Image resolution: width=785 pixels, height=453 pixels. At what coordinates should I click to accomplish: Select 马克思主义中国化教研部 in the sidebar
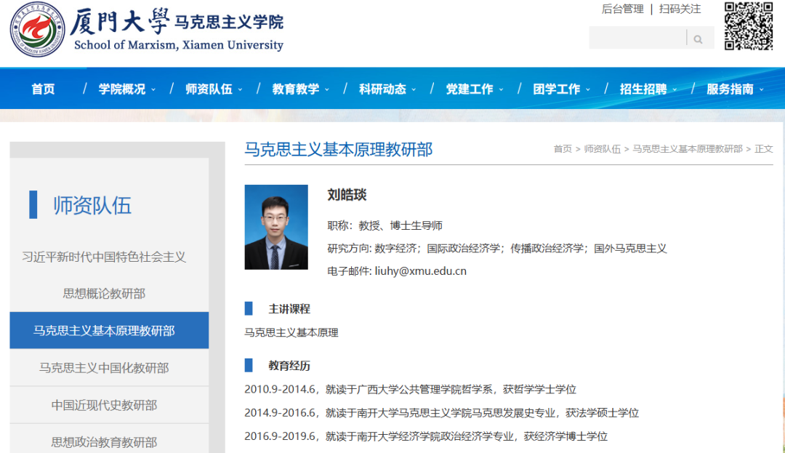(x=104, y=368)
